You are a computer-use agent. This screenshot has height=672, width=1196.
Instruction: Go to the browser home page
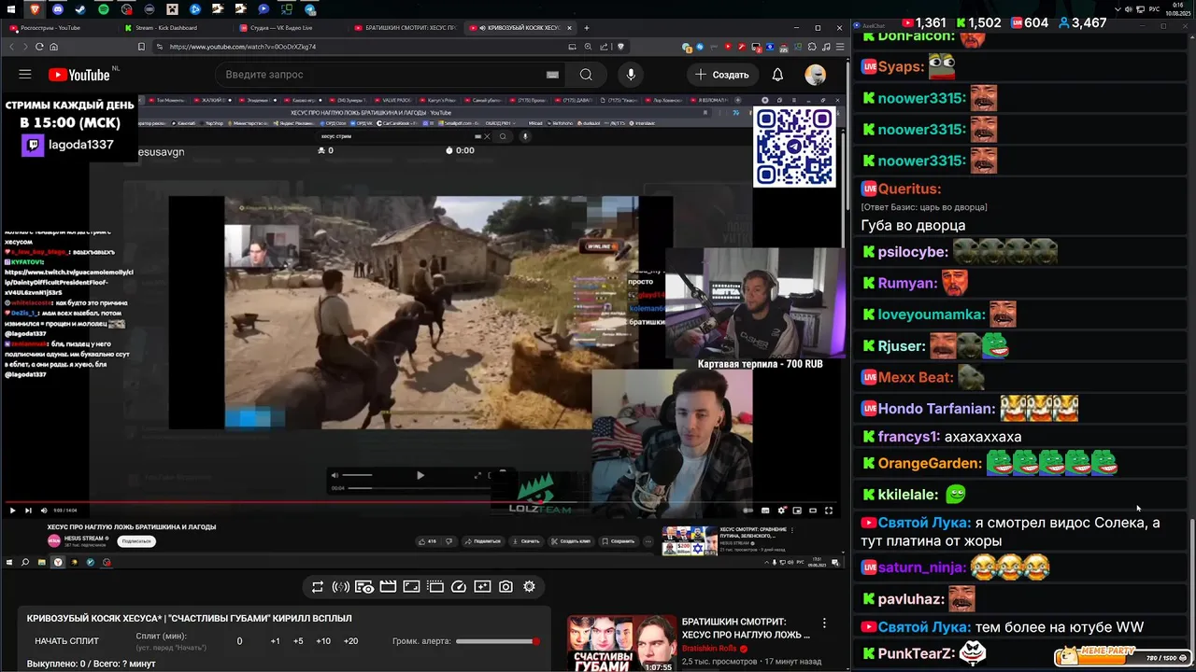click(x=53, y=47)
